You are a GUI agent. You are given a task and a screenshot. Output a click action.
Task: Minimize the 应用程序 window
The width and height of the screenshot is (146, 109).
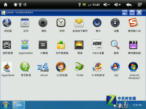click(125, 12)
